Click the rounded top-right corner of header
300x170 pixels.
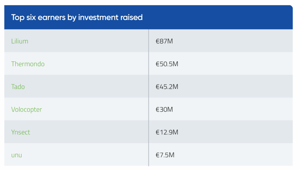[290, 8]
